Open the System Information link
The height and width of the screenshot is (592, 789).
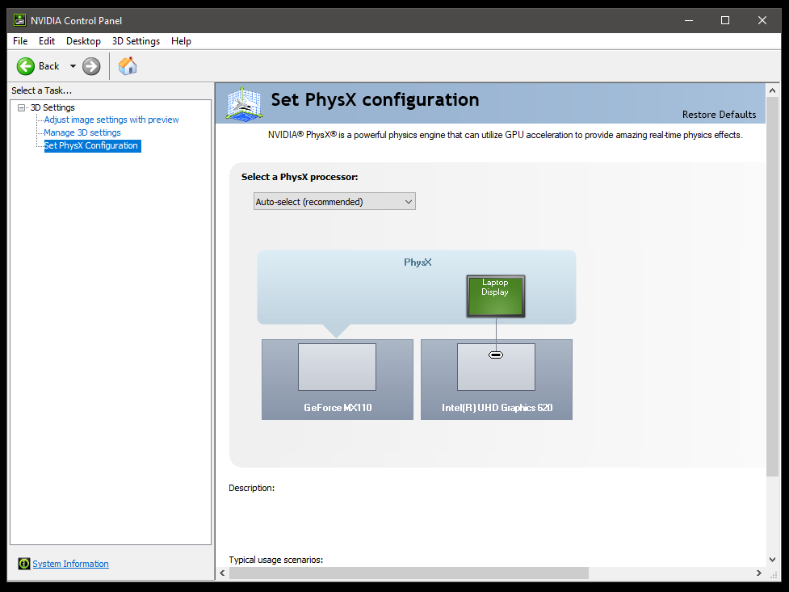pos(70,564)
